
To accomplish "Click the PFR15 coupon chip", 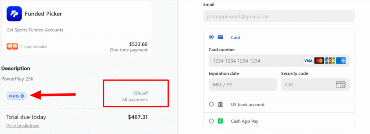I will (17, 96).
